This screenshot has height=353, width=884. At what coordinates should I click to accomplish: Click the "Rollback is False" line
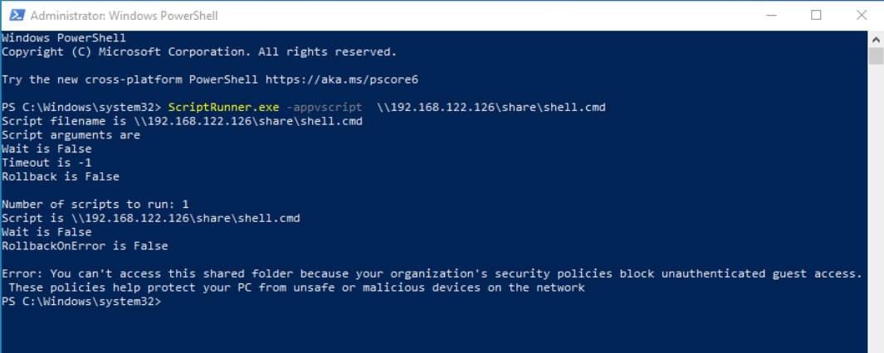click(60, 176)
